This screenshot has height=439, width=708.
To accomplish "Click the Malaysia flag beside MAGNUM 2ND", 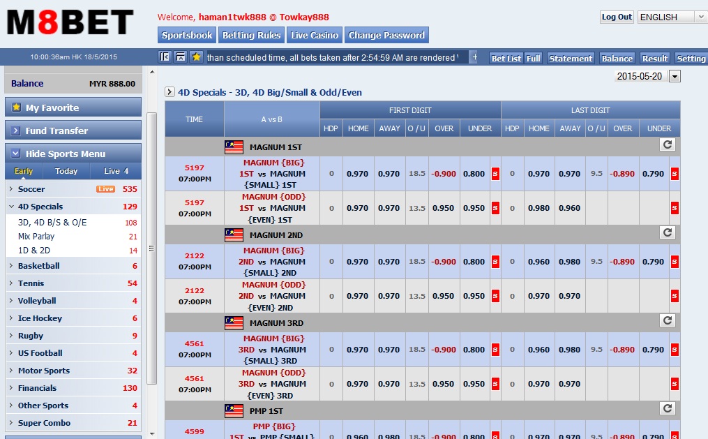I will [234, 235].
